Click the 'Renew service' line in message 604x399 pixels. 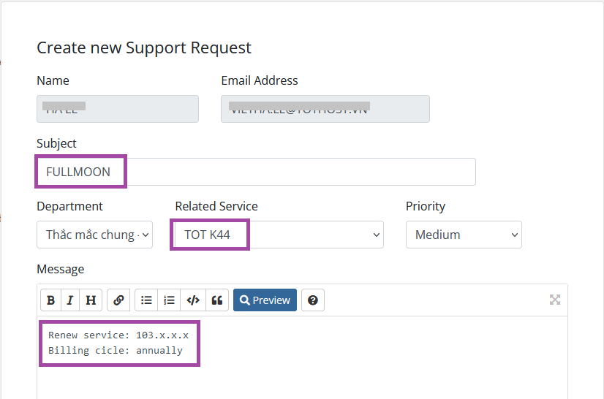(118, 335)
